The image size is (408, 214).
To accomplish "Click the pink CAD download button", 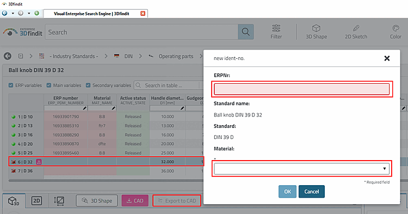I will (x=135, y=201).
